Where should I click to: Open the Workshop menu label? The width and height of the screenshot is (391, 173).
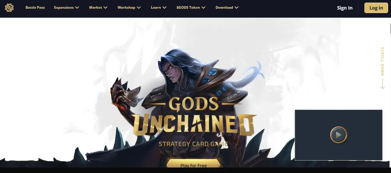(126, 8)
